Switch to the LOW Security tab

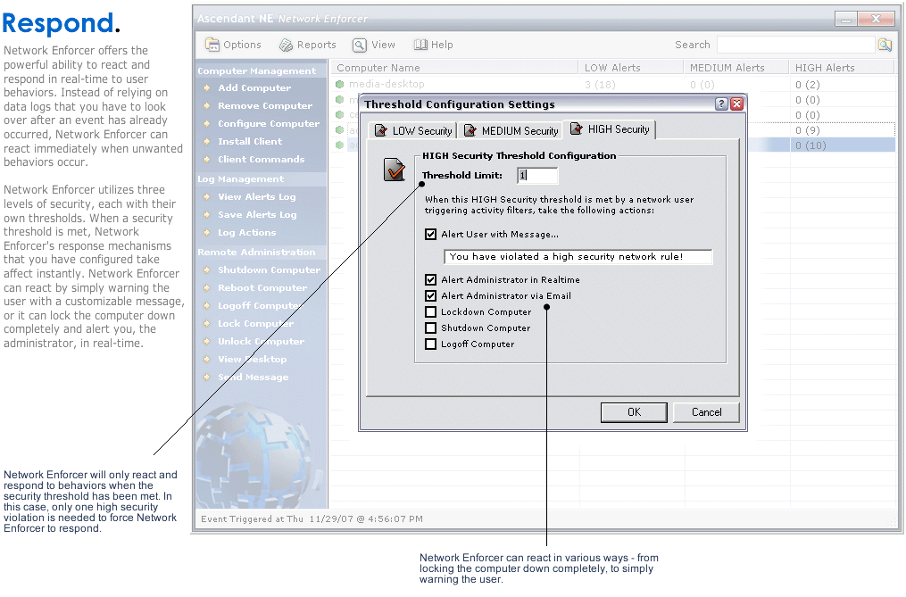[x=412, y=130]
